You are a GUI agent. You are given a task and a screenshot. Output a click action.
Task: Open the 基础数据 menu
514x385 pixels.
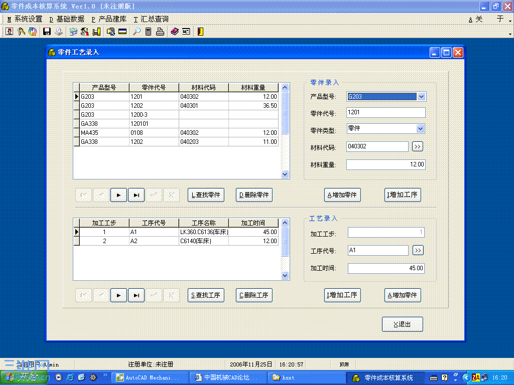67,19
